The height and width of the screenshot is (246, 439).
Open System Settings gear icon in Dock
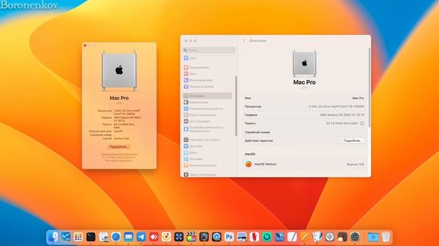point(355,237)
